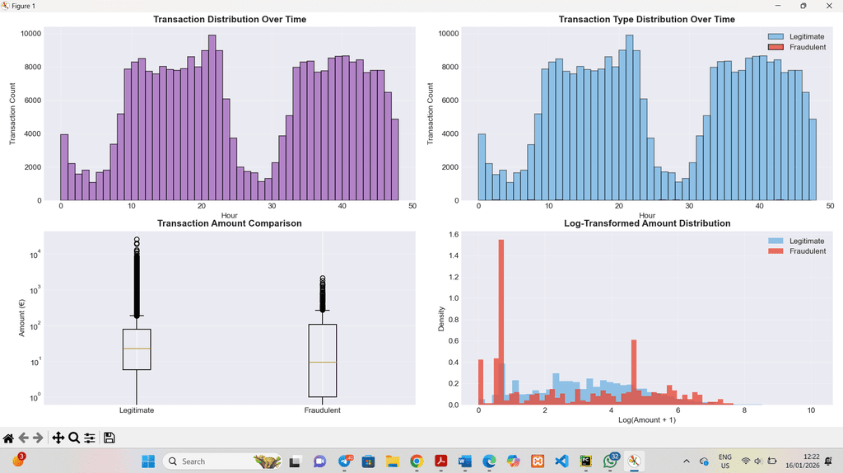
Task: Activate the Pan axes tool
Action: (x=58, y=438)
